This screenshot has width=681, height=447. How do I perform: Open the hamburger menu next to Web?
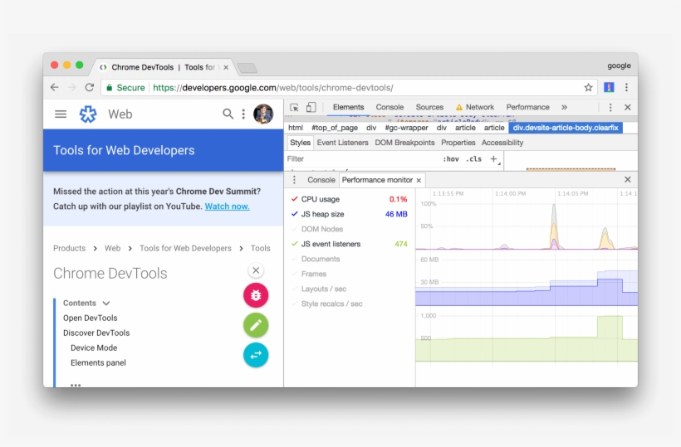tap(61, 114)
